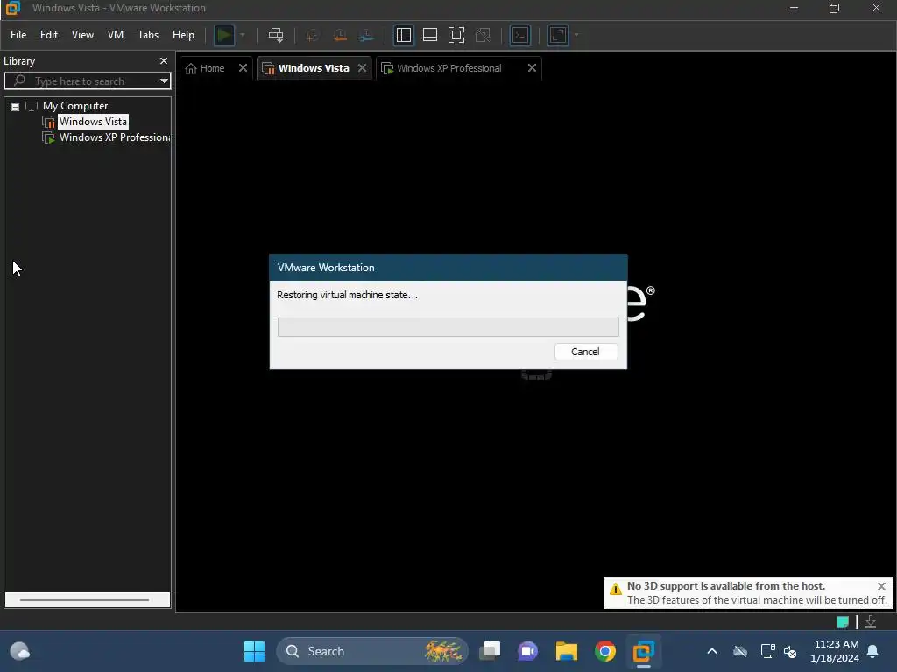Open the notification bell
This screenshot has width=897, height=672.
[873, 651]
